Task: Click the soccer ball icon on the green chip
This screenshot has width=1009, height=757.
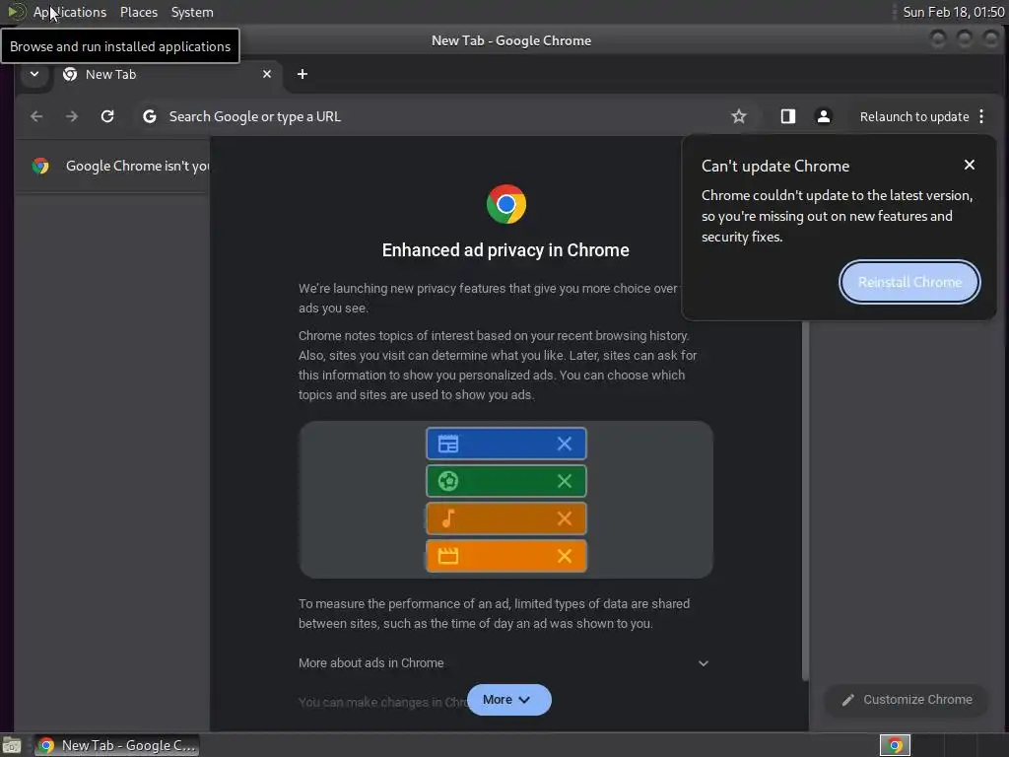Action: click(x=448, y=481)
